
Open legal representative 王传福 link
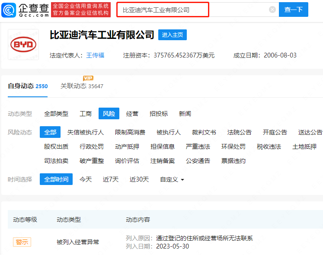95,55
